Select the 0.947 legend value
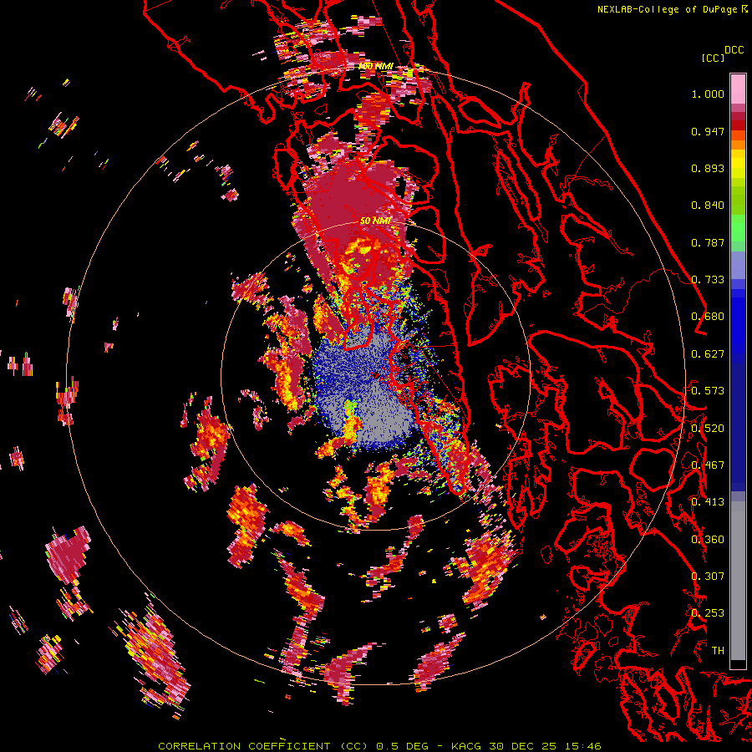 708,131
